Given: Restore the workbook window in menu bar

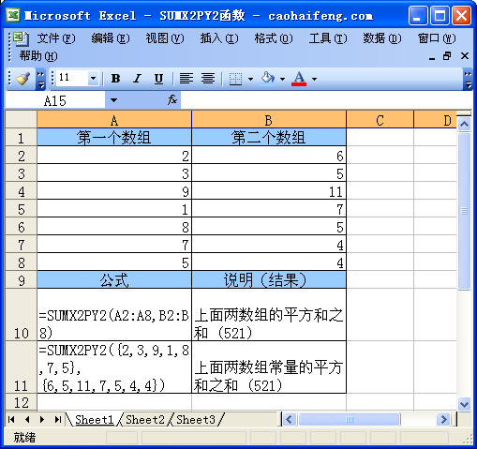Looking at the screenshot, I should click(x=447, y=56).
